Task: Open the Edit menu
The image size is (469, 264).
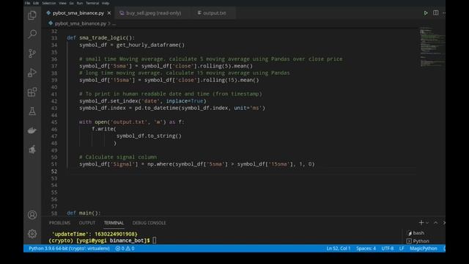Action: [x=36, y=3]
